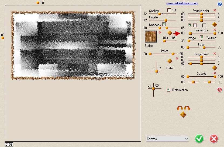Screen dimensions: 224x147
Task: Click the red X beside Opacity
Action: (x=215, y=73)
